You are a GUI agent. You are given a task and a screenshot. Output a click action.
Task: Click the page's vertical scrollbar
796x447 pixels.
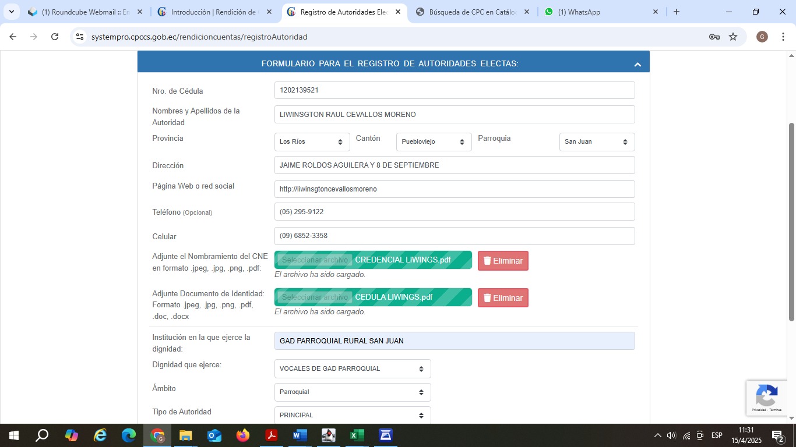(x=791, y=221)
